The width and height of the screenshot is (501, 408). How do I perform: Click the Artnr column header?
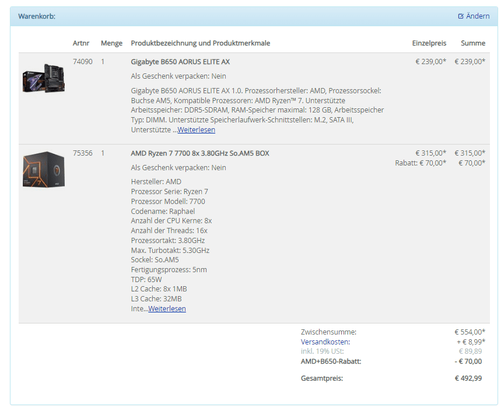81,43
